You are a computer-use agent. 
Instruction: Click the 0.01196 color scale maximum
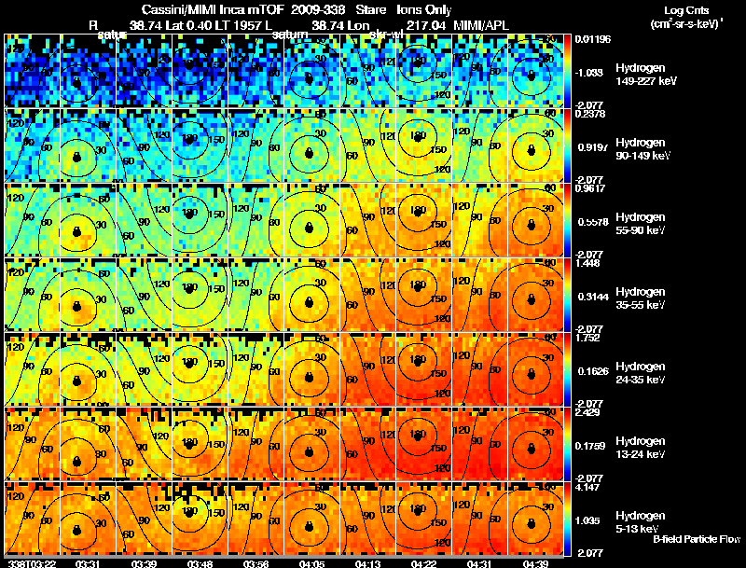593,39
